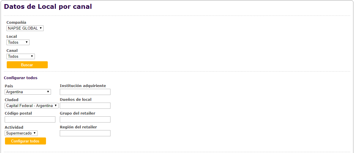Image resolution: width=354 pixels, height=153 pixels.
Task: Open the País dropdown showing Argentina
Action: click(28, 92)
